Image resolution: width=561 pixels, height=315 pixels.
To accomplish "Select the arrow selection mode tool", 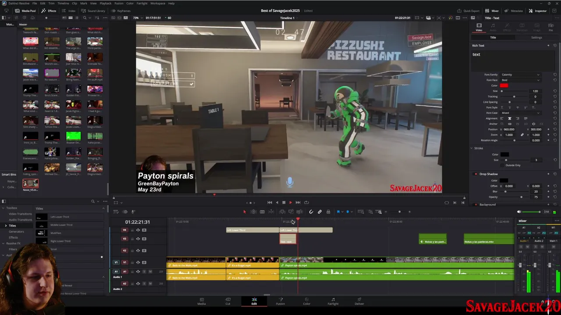I will point(245,212).
